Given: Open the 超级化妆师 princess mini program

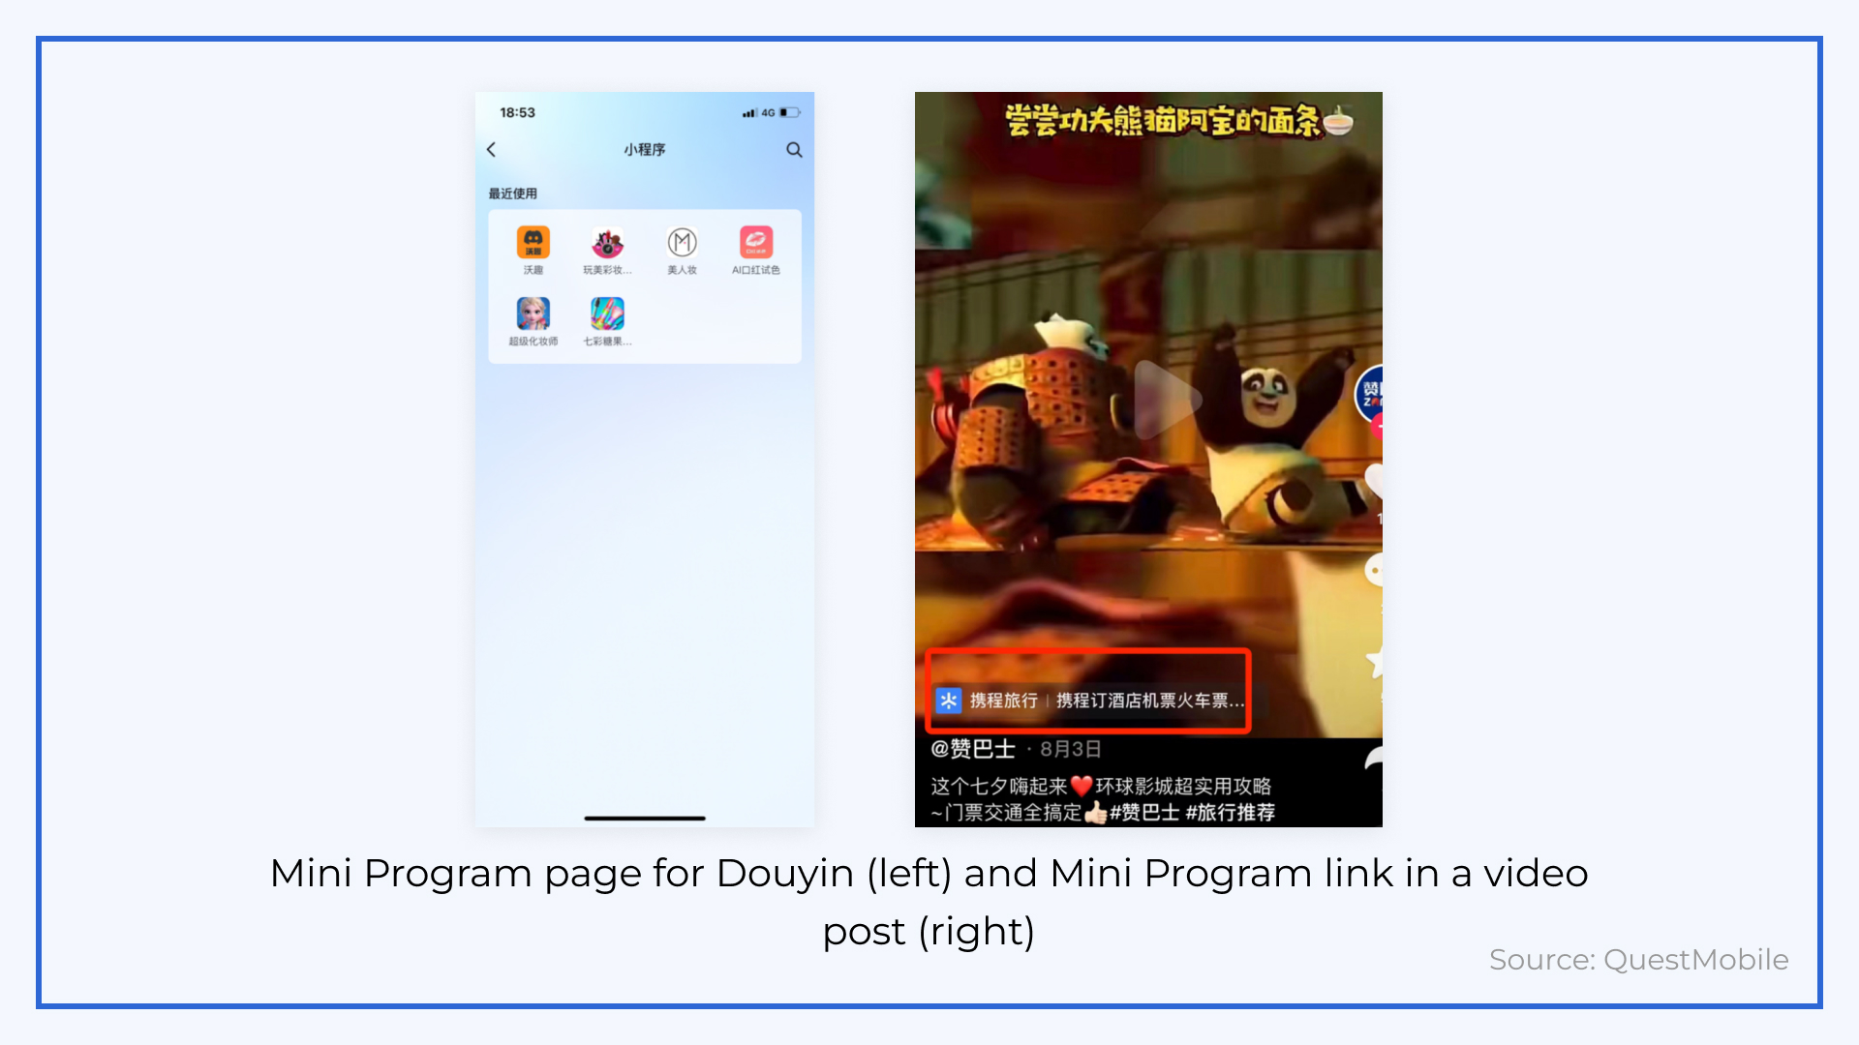Looking at the screenshot, I should [x=533, y=313].
